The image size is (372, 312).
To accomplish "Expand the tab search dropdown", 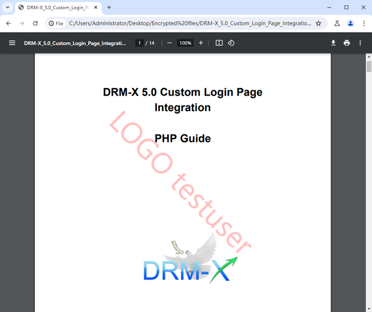I will (x=8, y=8).
